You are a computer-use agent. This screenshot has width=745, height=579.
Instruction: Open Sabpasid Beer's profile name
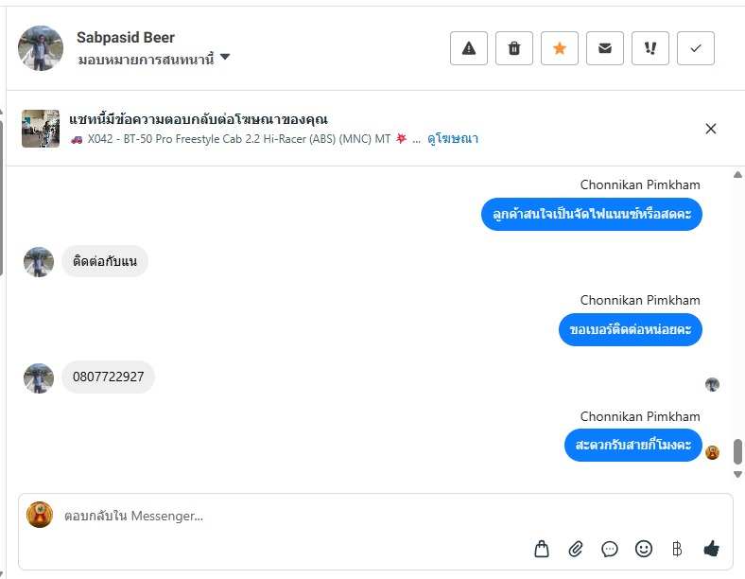point(126,38)
